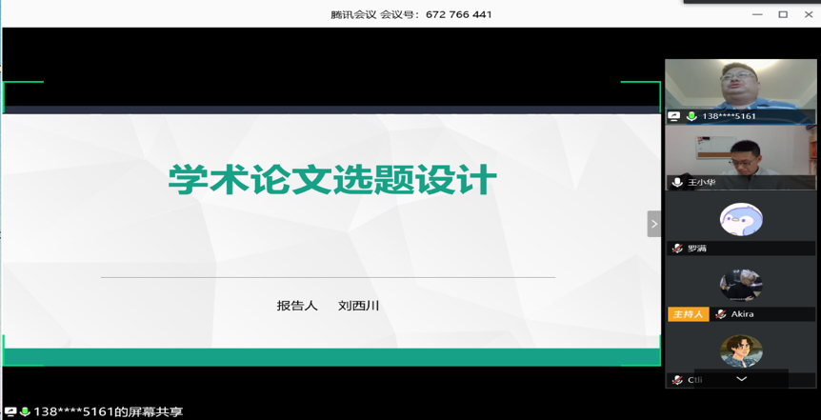Click the 主持人 host badge
The height and width of the screenshot is (420, 821).
coord(688,314)
